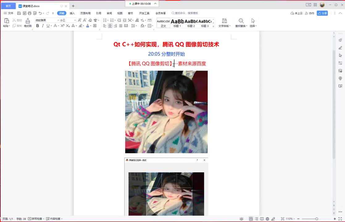Decrease paragraph indent

[119, 20]
